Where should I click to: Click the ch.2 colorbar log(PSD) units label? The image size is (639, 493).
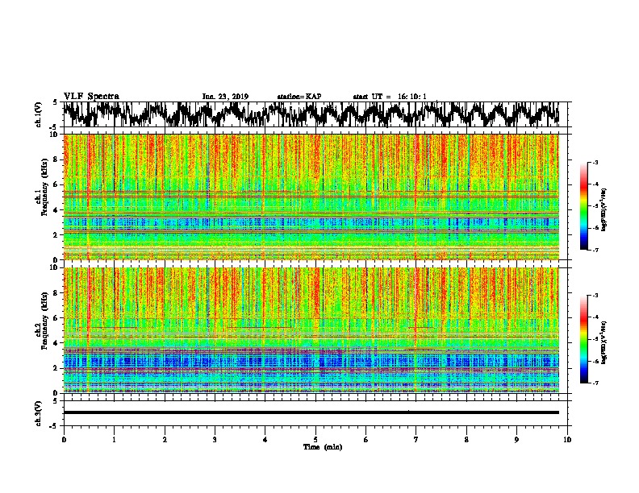pyautogui.click(x=603, y=343)
